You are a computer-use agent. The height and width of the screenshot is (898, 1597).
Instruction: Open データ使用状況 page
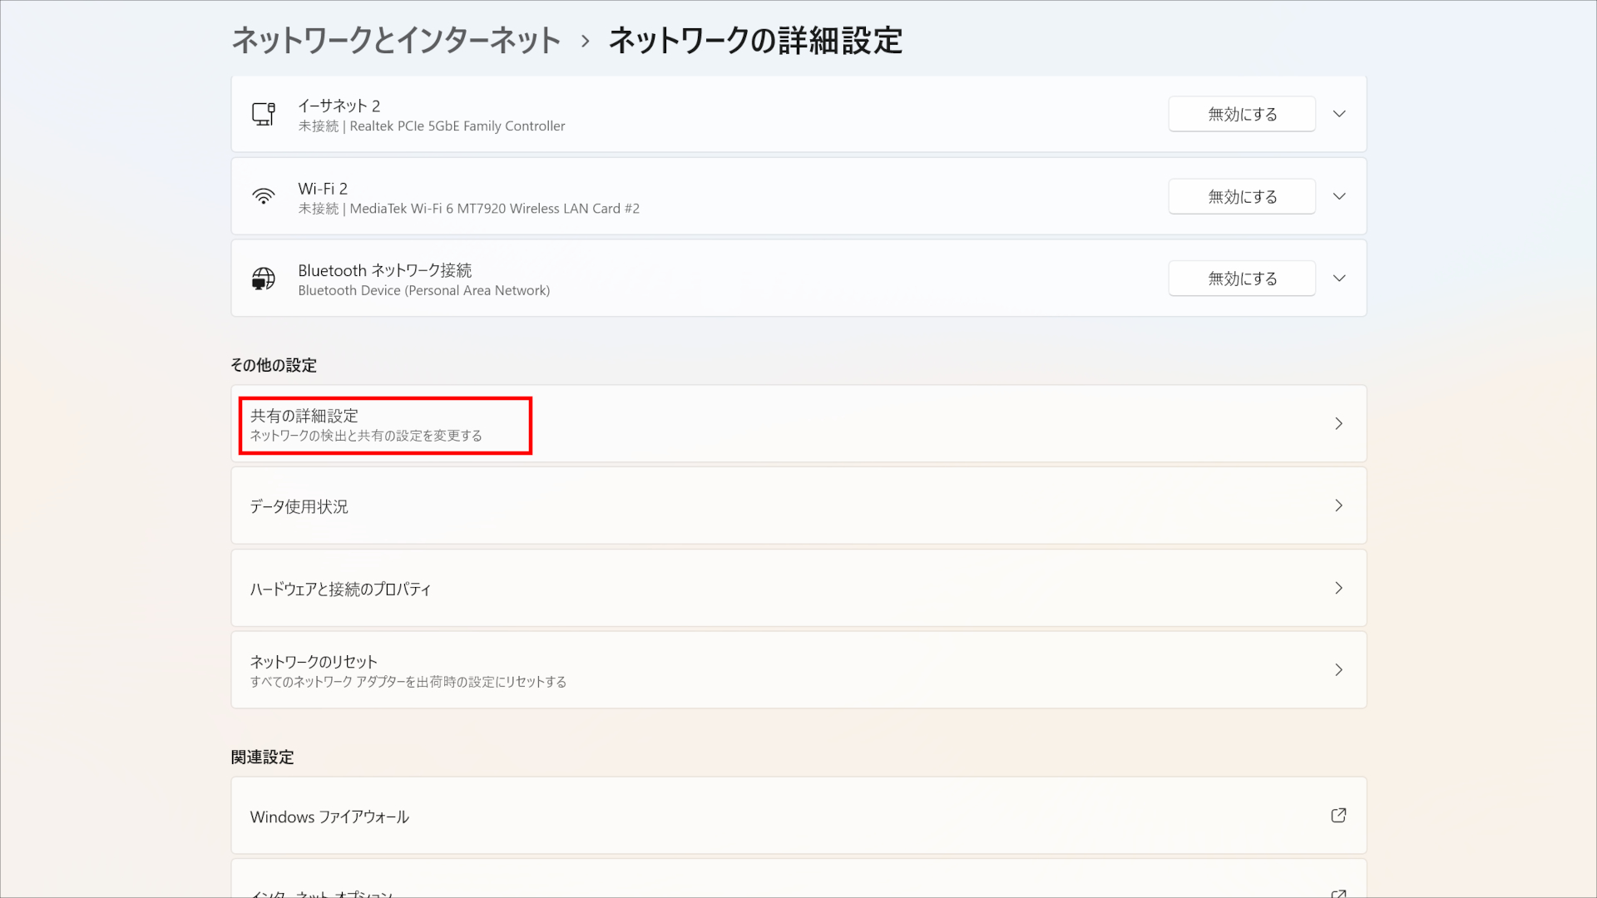749,505
